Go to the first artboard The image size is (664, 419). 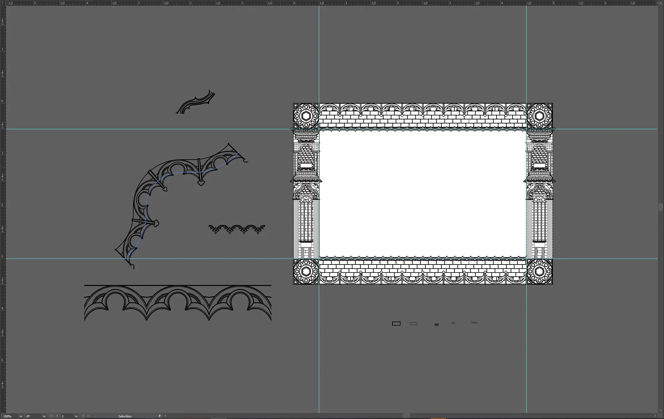pos(52,416)
